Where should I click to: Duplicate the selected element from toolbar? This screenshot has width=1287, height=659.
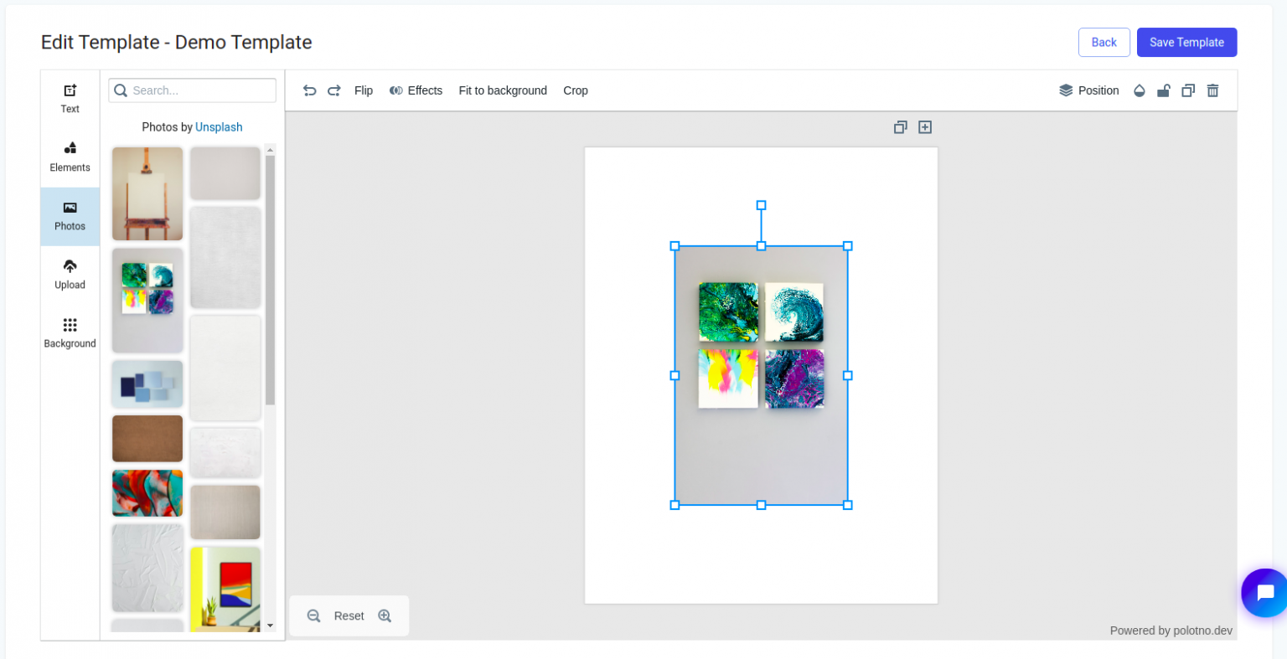[1188, 90]
